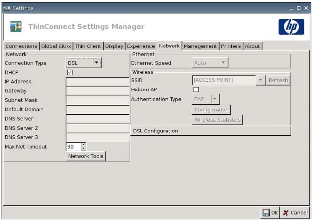The image size is (312, 220).
Task: Minimize the Settings window
Action: [292, 9]
